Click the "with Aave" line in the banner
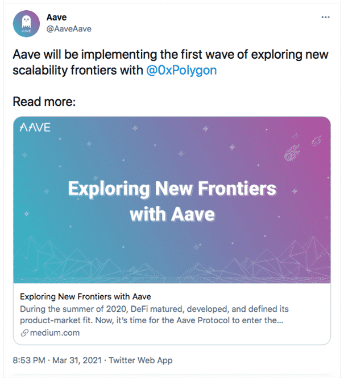Screen dimensions: 344x379 [172, 214]
